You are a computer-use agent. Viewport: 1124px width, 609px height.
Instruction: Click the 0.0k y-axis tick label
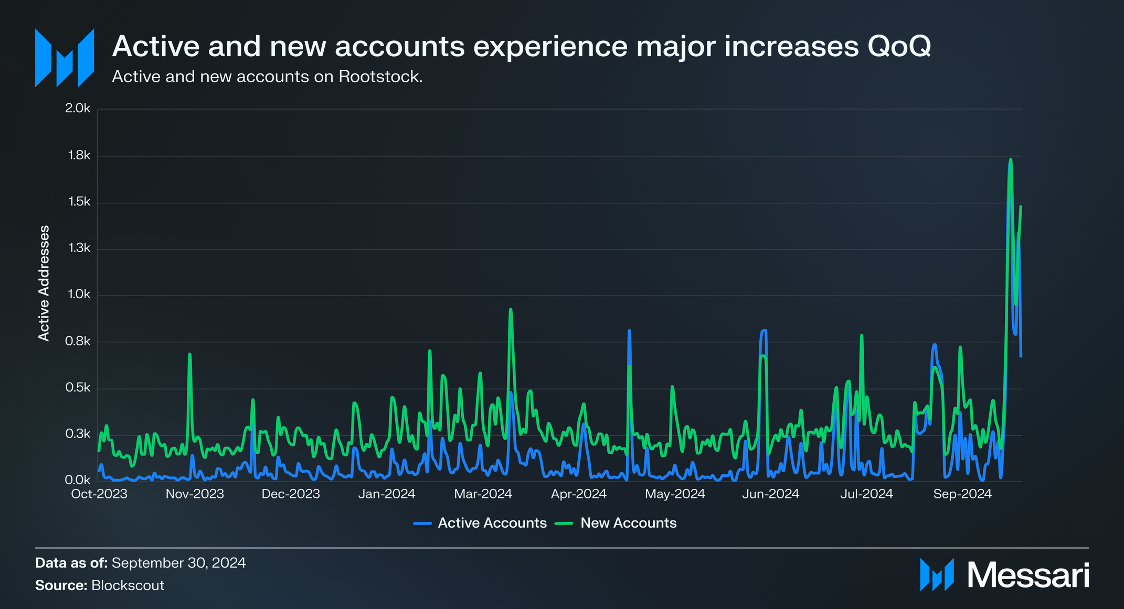[x=78, y=480]
